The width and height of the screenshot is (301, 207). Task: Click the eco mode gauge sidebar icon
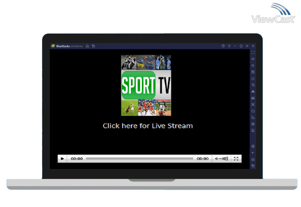(253, 130)
